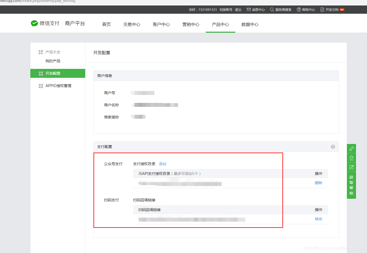
Task: Click the service provider search magnifier icon
Action: click(x=272, y=9)
